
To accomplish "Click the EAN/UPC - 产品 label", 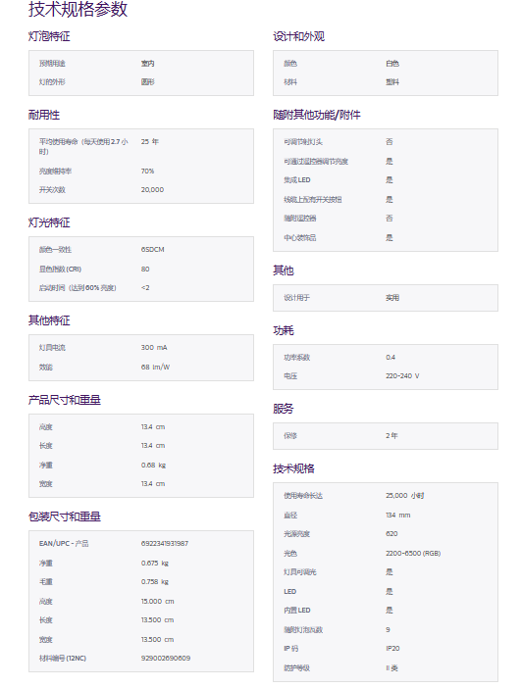I will 64,543.
